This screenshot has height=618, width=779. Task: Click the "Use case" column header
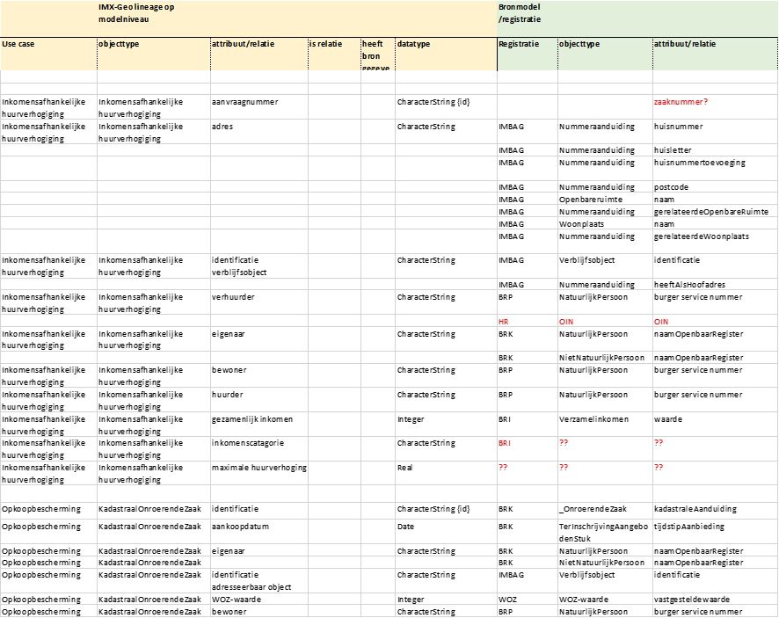pos(18,44)
